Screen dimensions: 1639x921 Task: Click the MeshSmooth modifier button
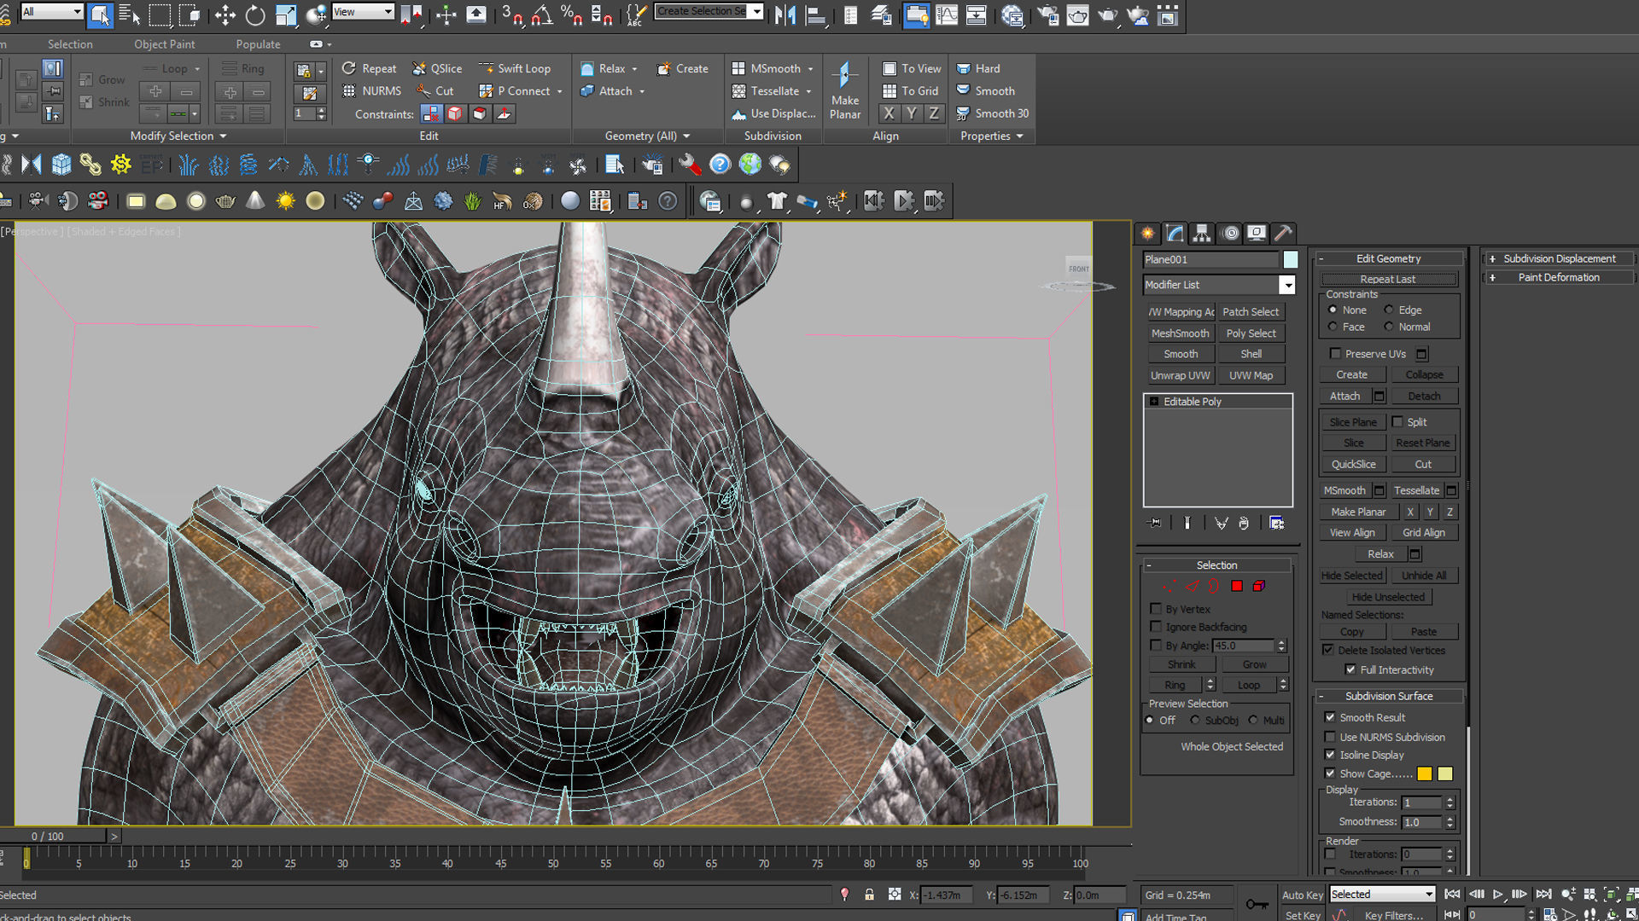point(1180,333)
